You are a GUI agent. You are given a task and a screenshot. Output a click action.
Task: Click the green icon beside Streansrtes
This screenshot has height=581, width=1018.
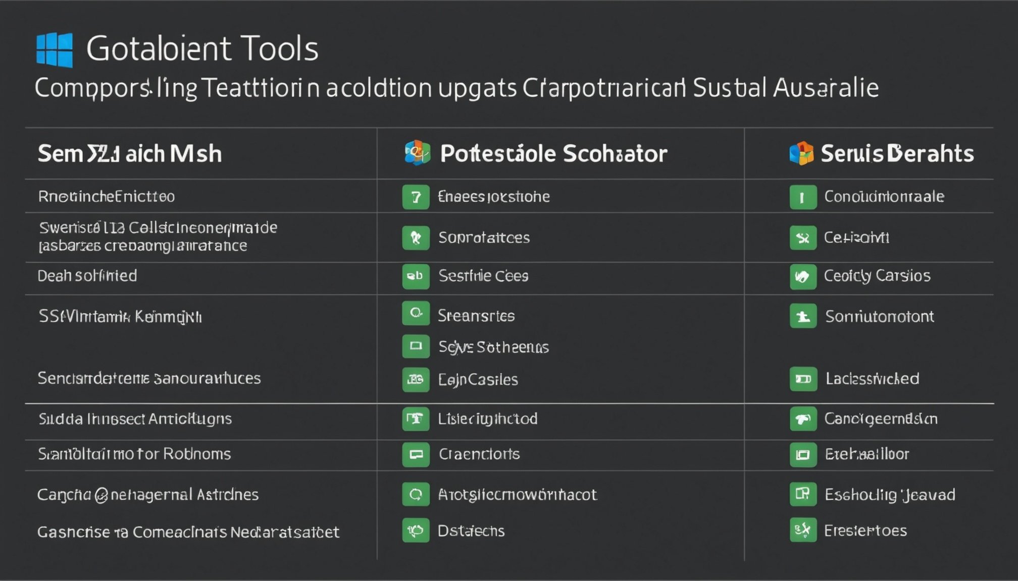[x=416, y=313]
